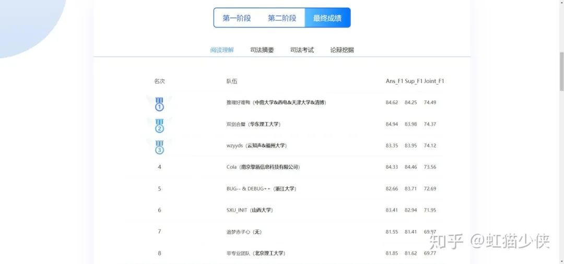Click Sup_F1 value 81.41
This screenshot has height=264, width=564.
click(411, 232)
